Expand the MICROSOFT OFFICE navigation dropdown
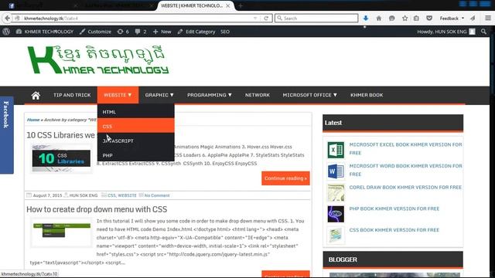The height and width of the screenshot is (278, 495). pyautogui.click(x=309, y=95)
